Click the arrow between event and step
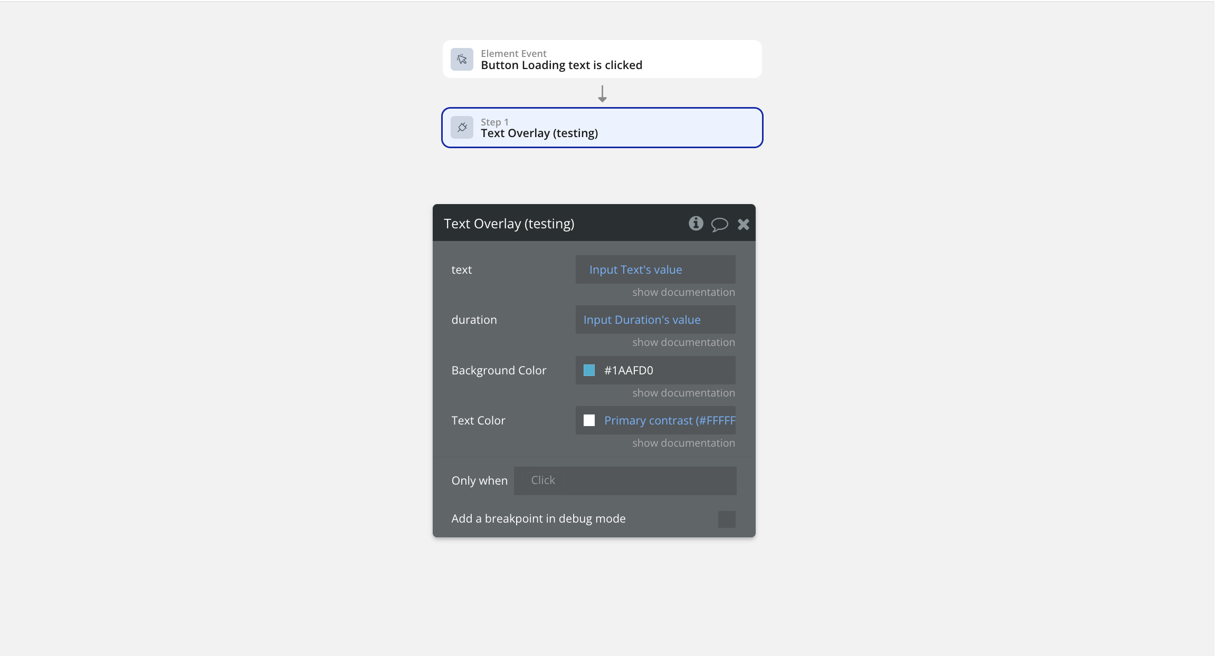The image size is (1219, 656). pos(602,94)
